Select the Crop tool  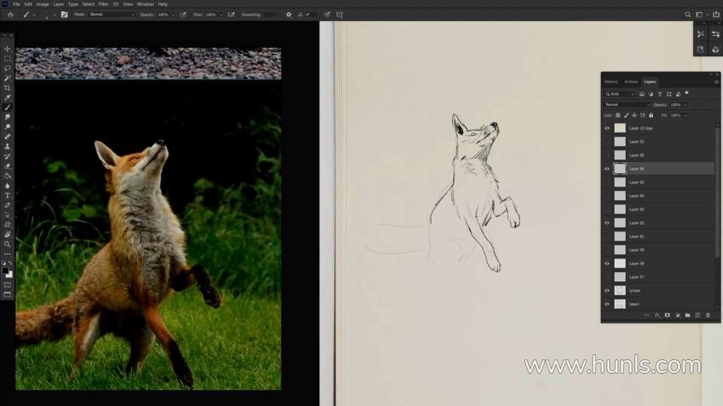[8, 88]
